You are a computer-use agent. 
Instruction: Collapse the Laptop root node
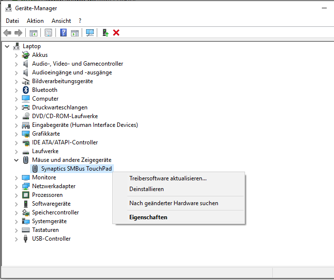[7, 46]
